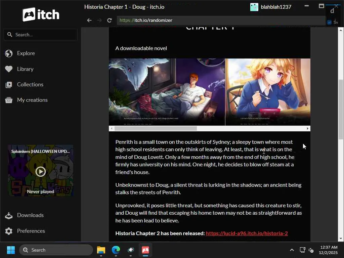Click 'Never played' label on Sploinkers
The width and height of the screenshot is (344, 258).
tap(41, 191)
